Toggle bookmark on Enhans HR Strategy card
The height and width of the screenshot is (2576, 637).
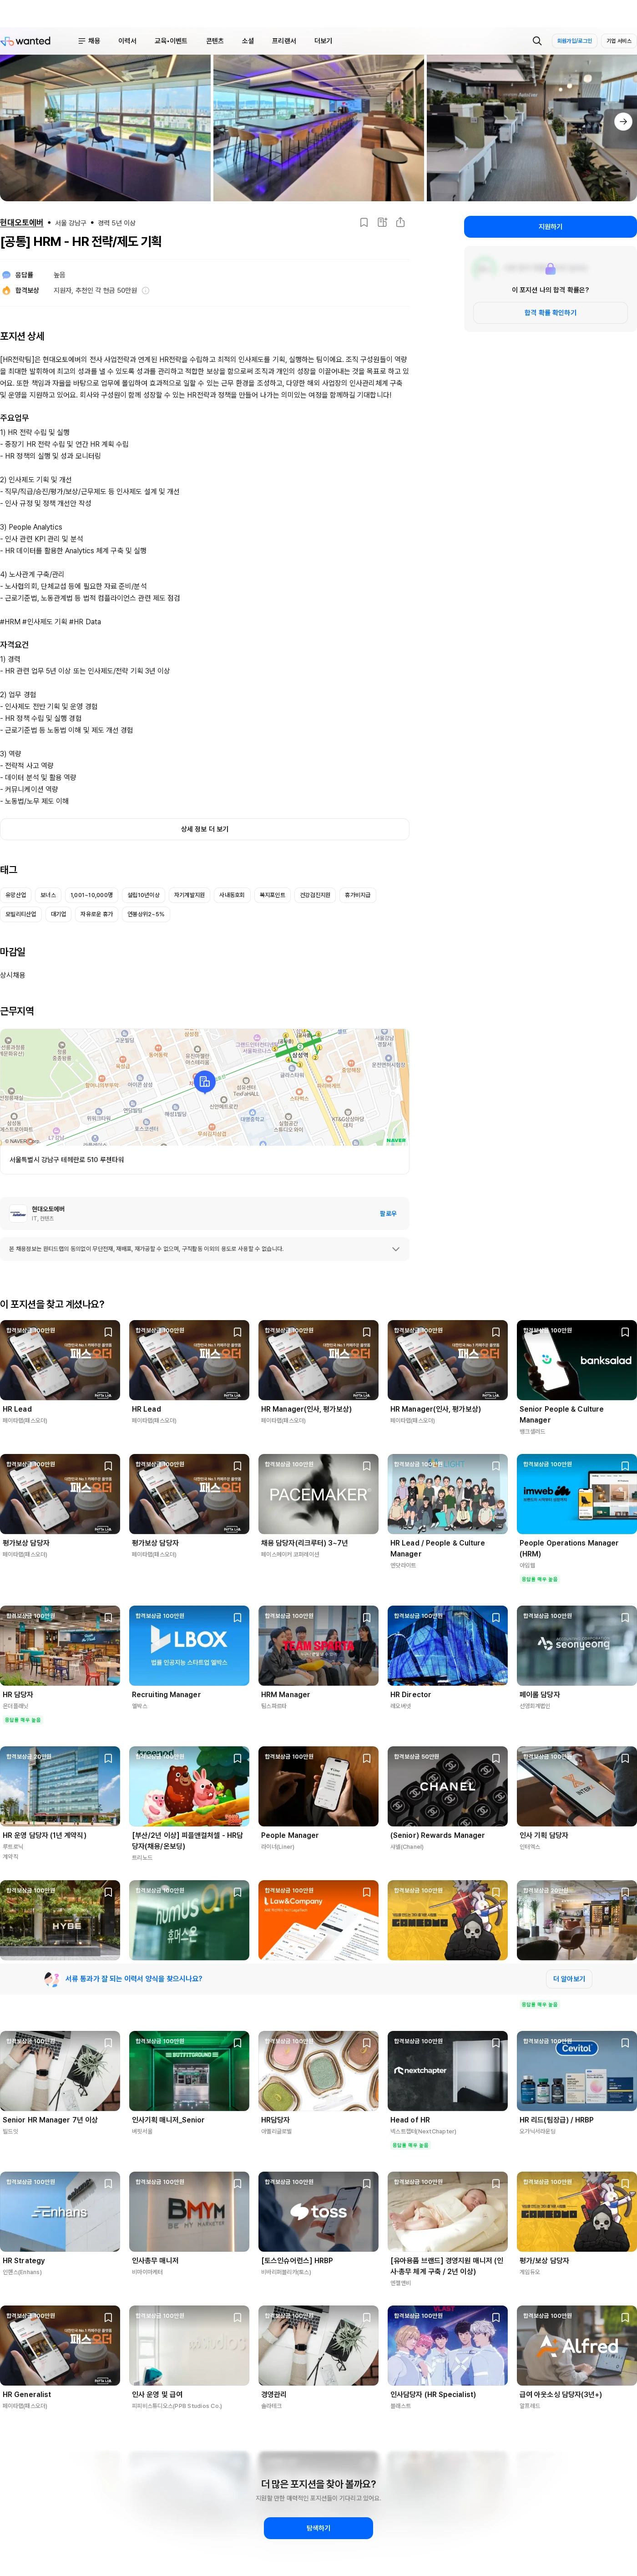point(108,2183)
